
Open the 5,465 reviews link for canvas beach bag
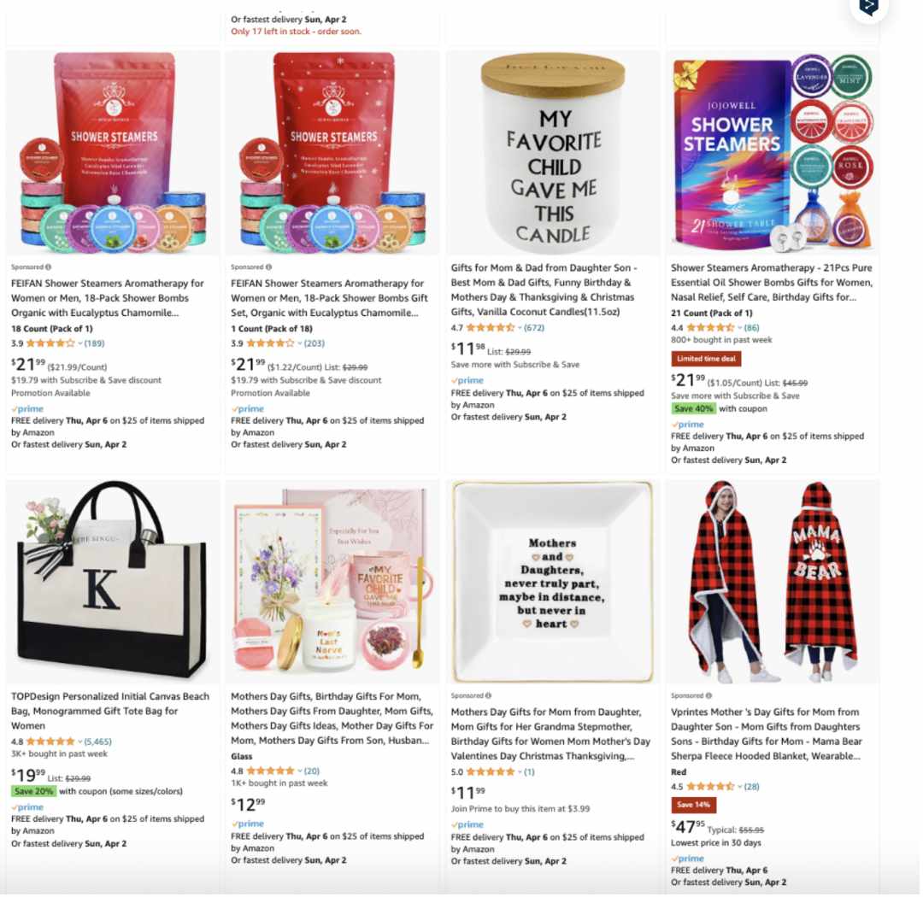[x=97, y=742]
